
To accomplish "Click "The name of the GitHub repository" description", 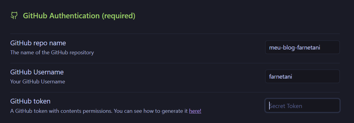I will pos(52,52).
